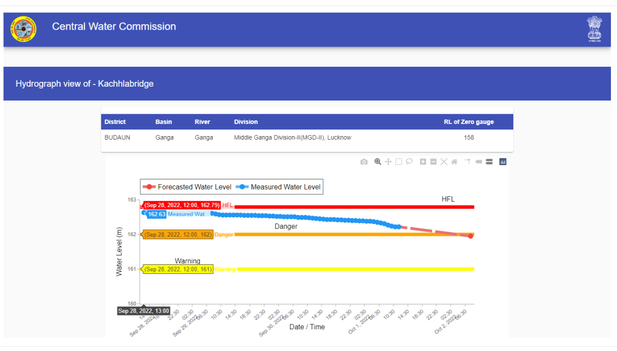617x351 pixels.
Task: Click the red forecast endpoint marker
Action: [471, 236]
